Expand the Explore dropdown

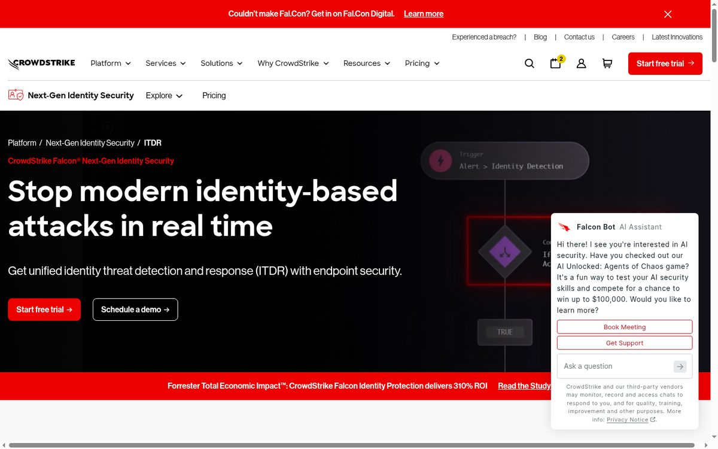click(x=164, y=96)
